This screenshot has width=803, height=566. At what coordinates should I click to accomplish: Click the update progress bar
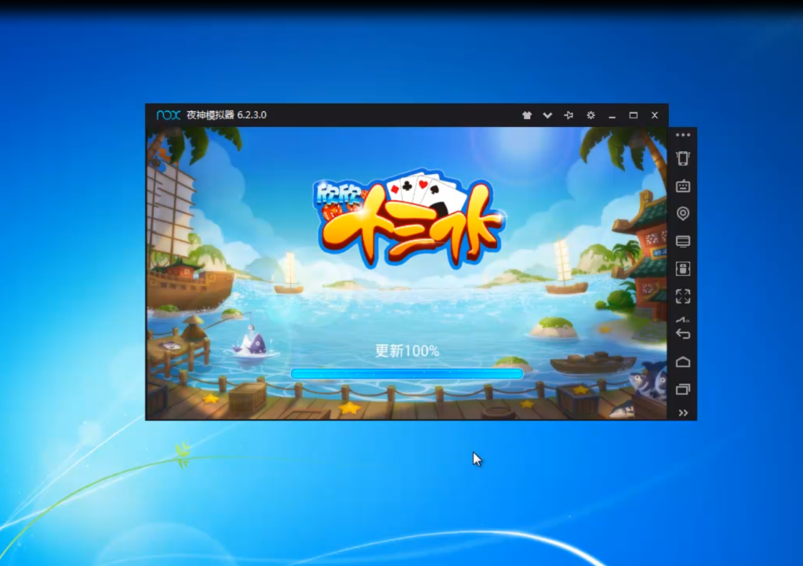pyautogui.click(x=407, y=374)
